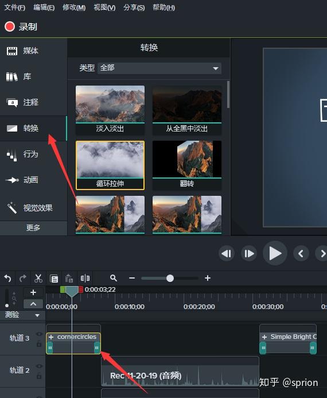327x398 pixels.
Task: Open the 类型 全部 type dropdown
Action: pos(159,68)
